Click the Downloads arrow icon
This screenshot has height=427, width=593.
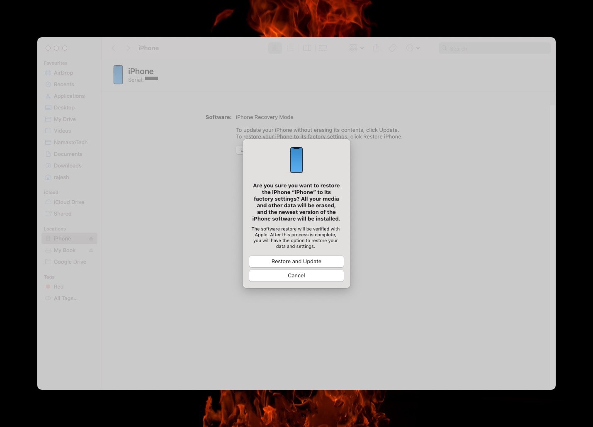tap(48, 165)
